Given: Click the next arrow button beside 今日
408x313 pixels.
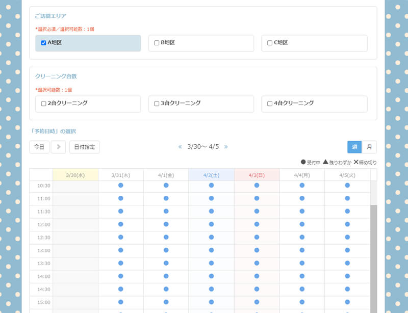Looking at the screenshot, I should tap(58, 147).
